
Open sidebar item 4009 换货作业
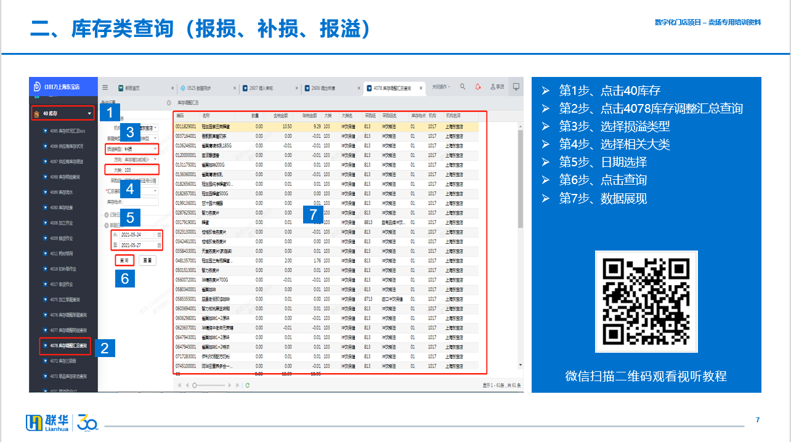(58, 238)
